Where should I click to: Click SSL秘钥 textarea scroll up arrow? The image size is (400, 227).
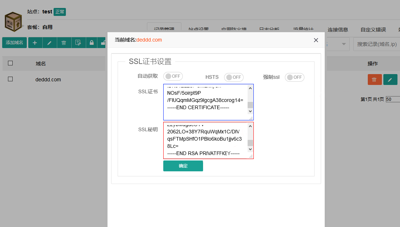tap(250, 126)
